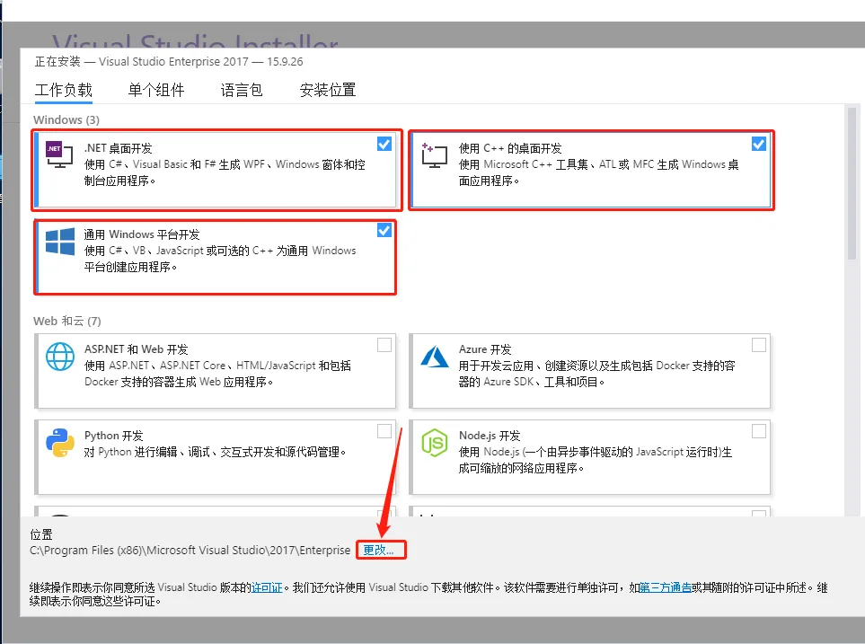Image resolution: width=865 pixels, height=644 pixels.
Task: Click the 位置 label above install path
Action: click(40, 534)
